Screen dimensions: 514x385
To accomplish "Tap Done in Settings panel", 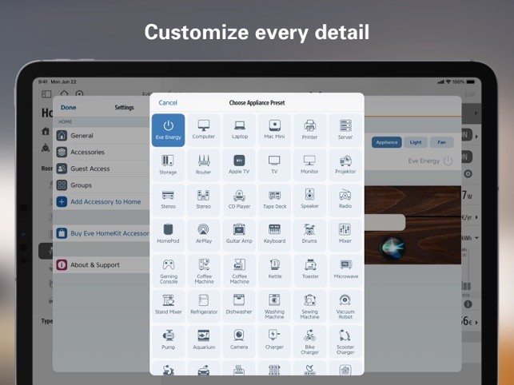I will 68,108.
